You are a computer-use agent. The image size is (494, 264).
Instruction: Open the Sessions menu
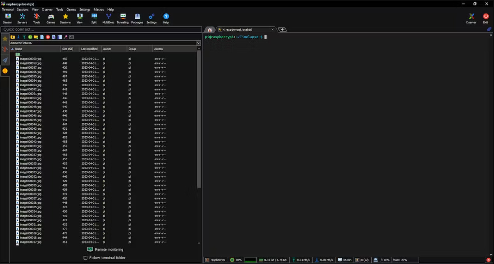click(23, 9)
